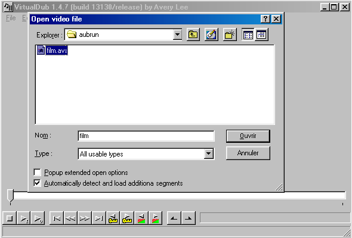Switch to details view
Image resolution: width=352 pixels, height=238 pixels.
point(261,35)
